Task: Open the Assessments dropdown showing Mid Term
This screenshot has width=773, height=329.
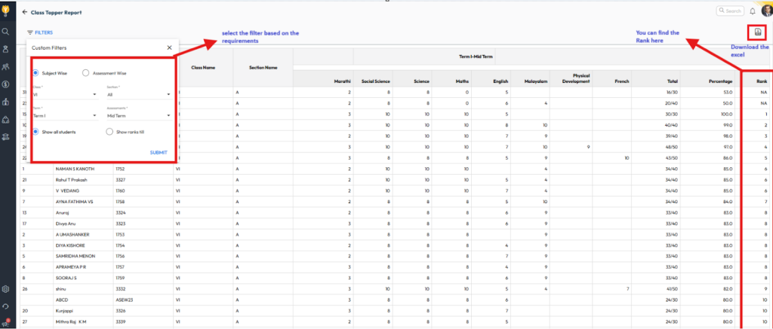Action: [139, 116]
